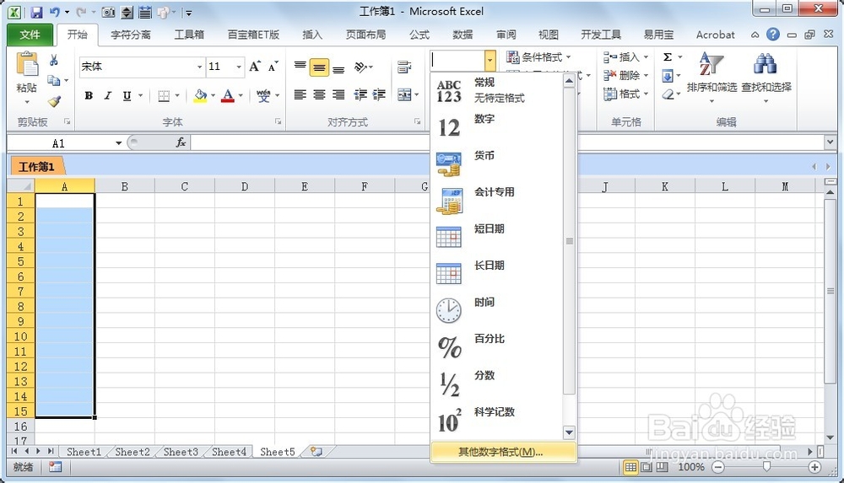Expand the 格式 cells dropdown
844x483 pixels.
(x=646, y=94)
